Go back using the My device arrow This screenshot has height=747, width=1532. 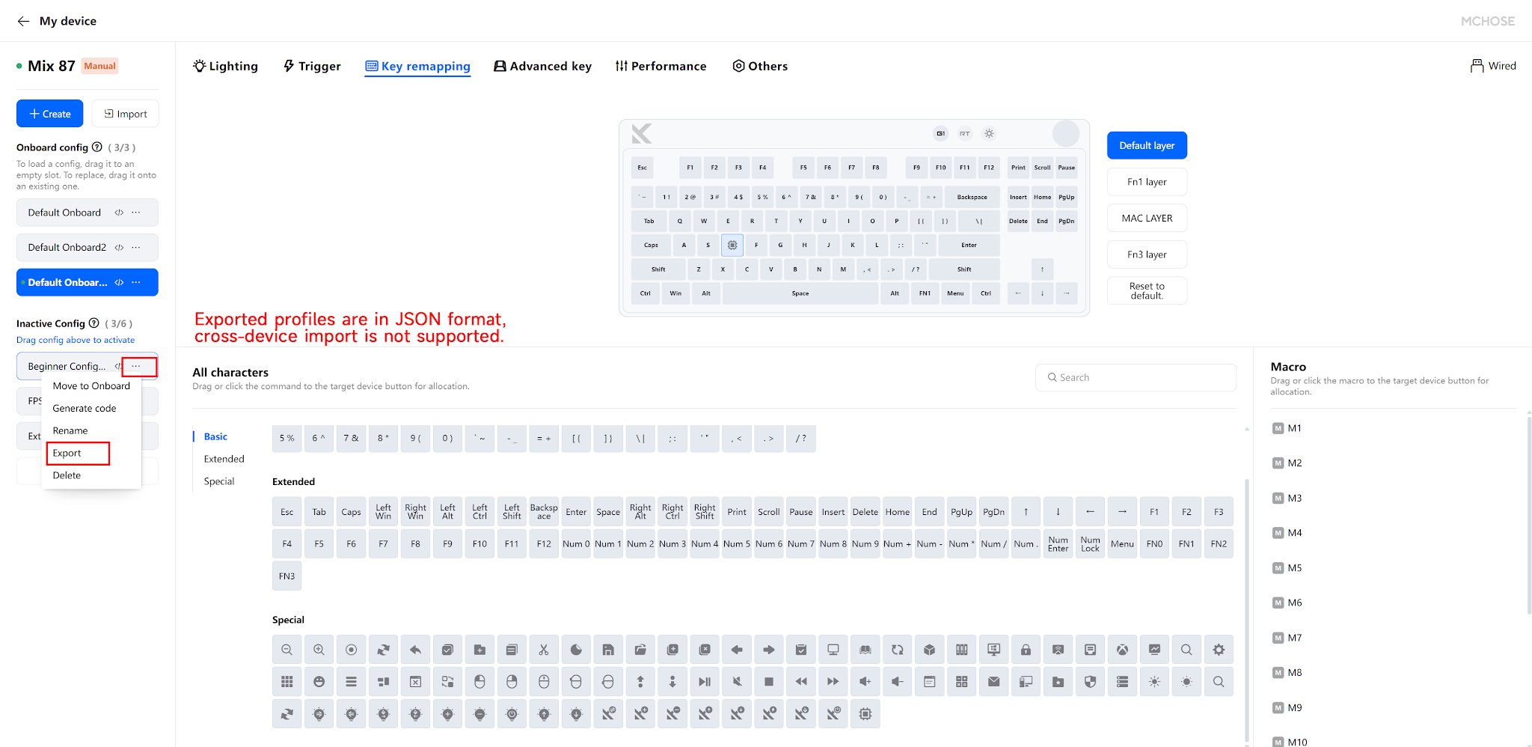(x=23, y=21)
